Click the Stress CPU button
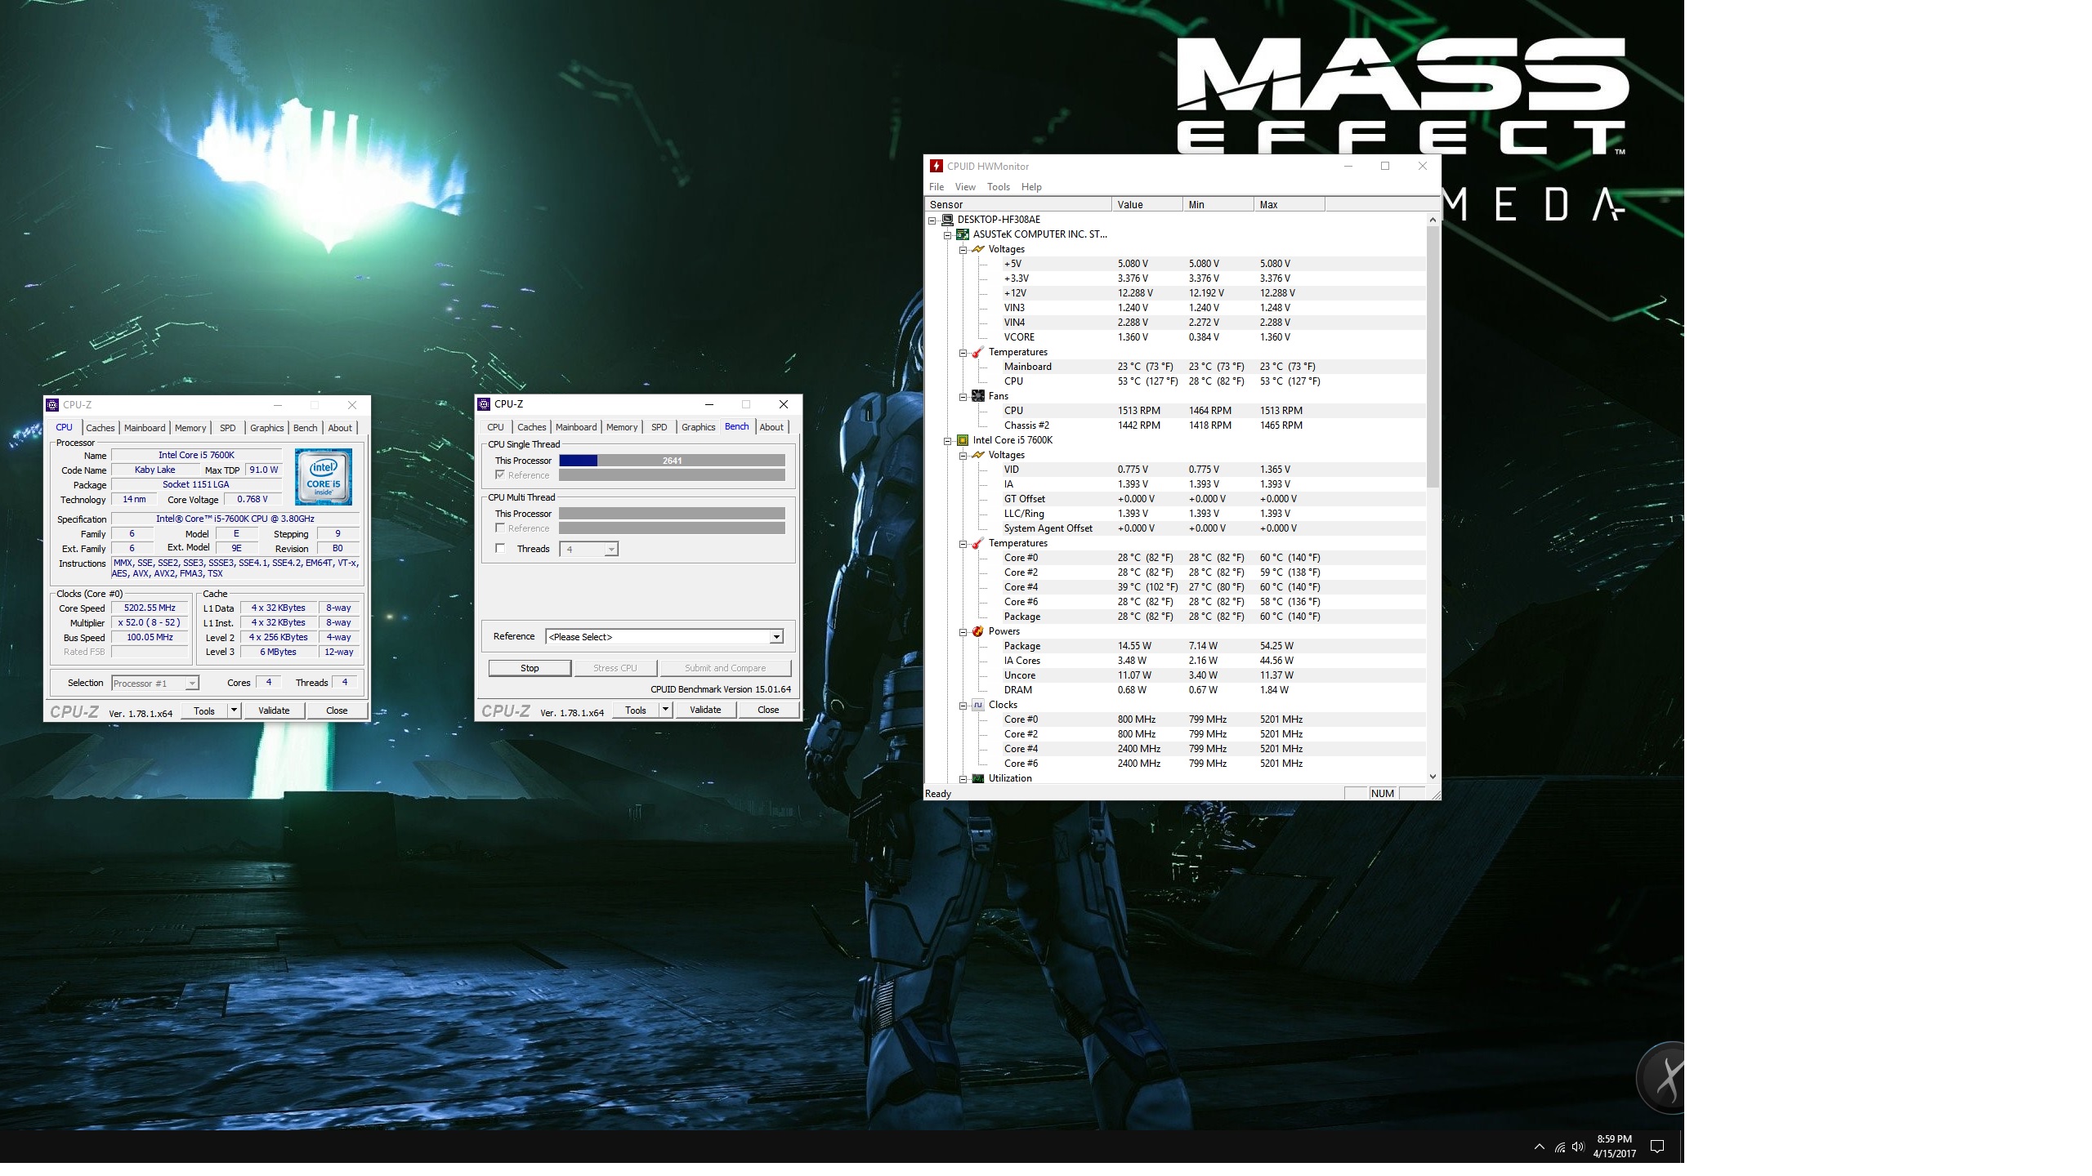The width and height of the screenshot is (2092, 1176). 615,668
